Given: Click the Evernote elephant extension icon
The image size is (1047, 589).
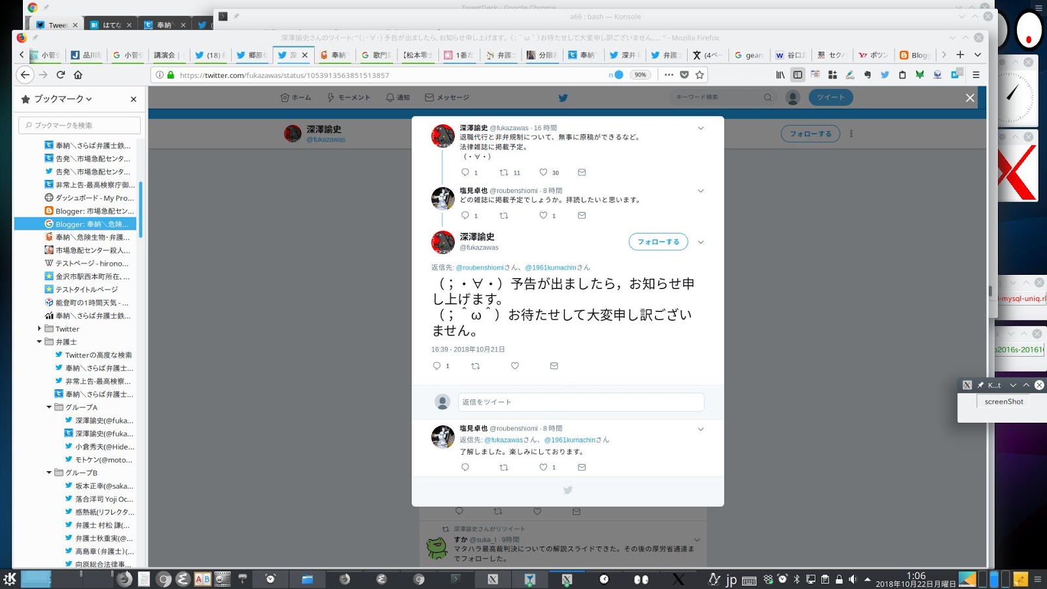Looking at the screenshot, I should pos(868,75).
